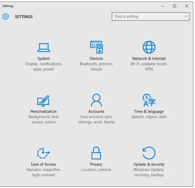Select the Update & security label
195x188 pixels.
point(149,164)
